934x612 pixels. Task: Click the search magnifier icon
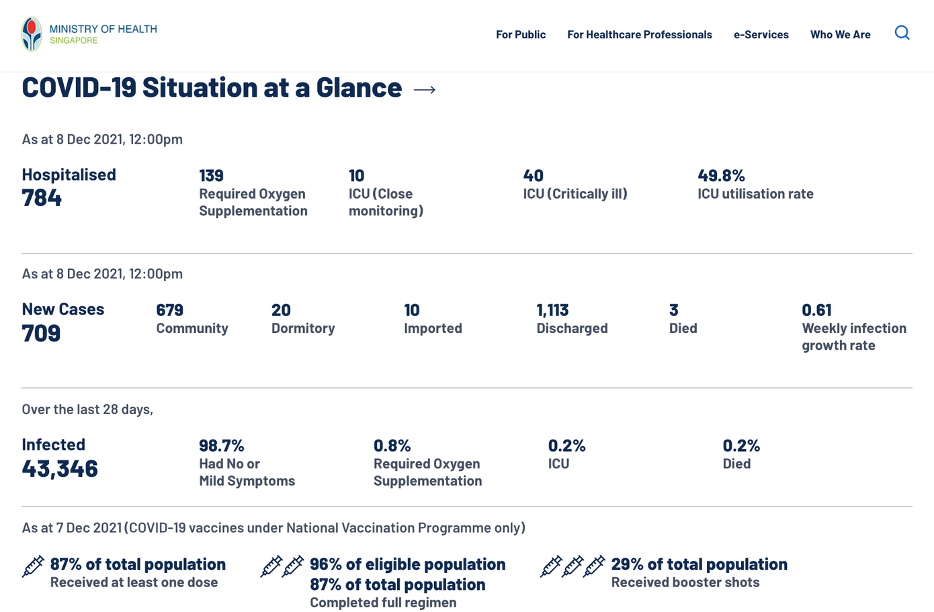click(902, 33)
